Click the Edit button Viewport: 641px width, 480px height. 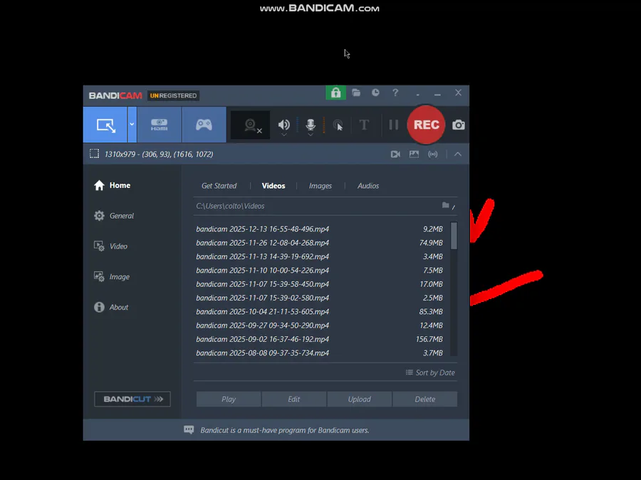pyautogui.click(x=294, y=399)
